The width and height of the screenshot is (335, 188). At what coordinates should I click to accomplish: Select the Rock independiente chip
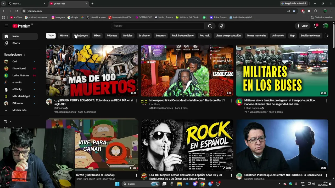click(x=183, y=36)
